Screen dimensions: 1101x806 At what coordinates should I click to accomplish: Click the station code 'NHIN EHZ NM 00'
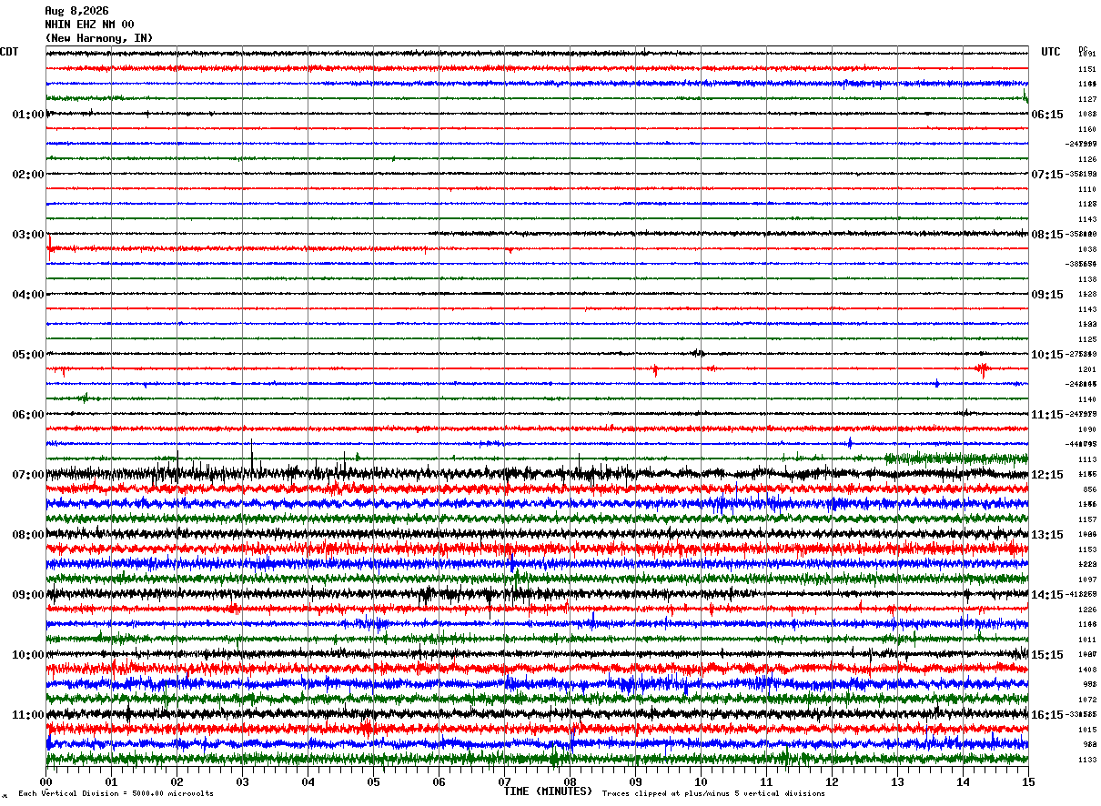89,25
